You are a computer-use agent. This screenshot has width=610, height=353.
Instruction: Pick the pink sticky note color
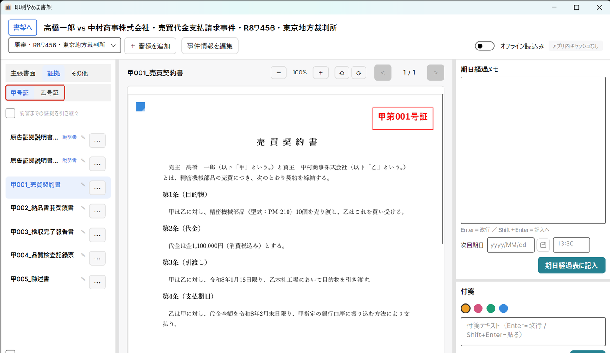(x=478, y=308)
